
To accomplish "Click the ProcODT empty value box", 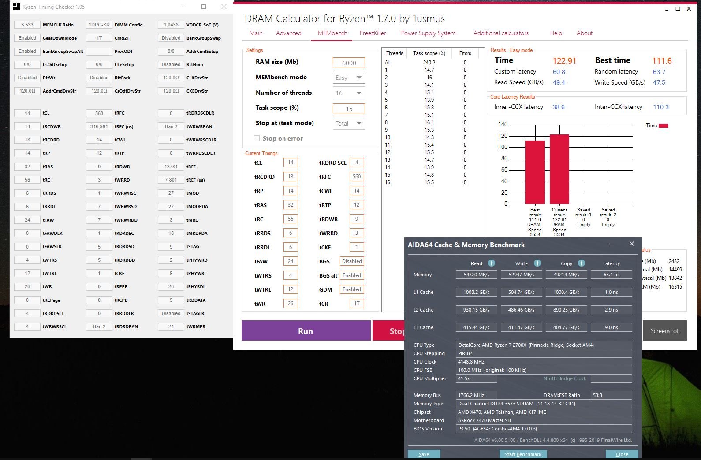I will (x=99, y=51).
